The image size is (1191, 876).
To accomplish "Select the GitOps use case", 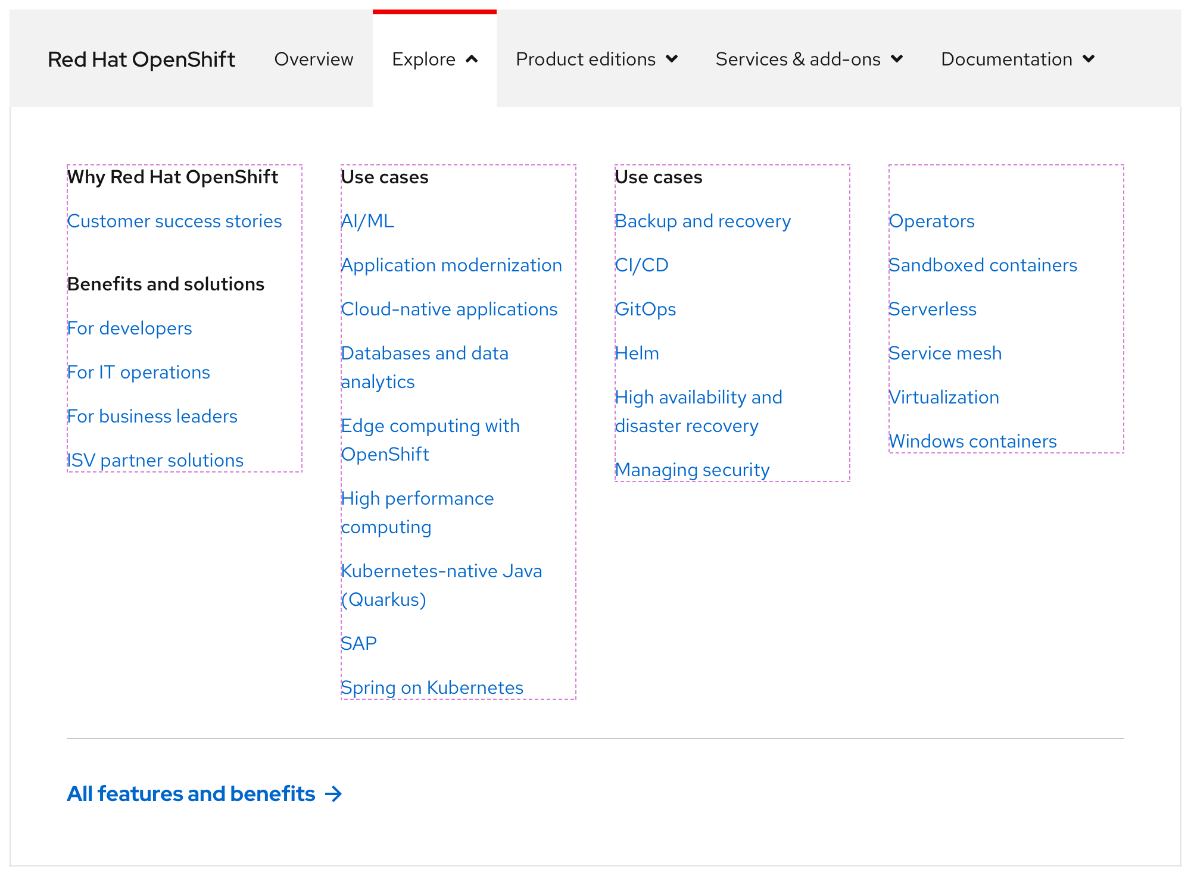I will point(646,309).
